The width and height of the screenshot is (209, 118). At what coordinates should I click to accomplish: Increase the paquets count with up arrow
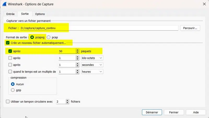click(77, 50)
